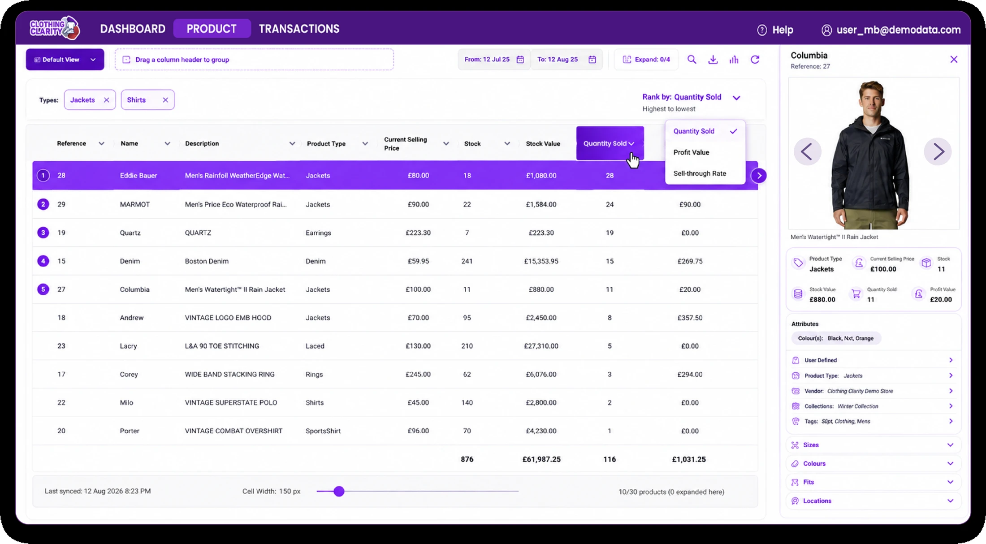
Task: Select Profit Value in rank menu
Action: [x=705, y=152]
